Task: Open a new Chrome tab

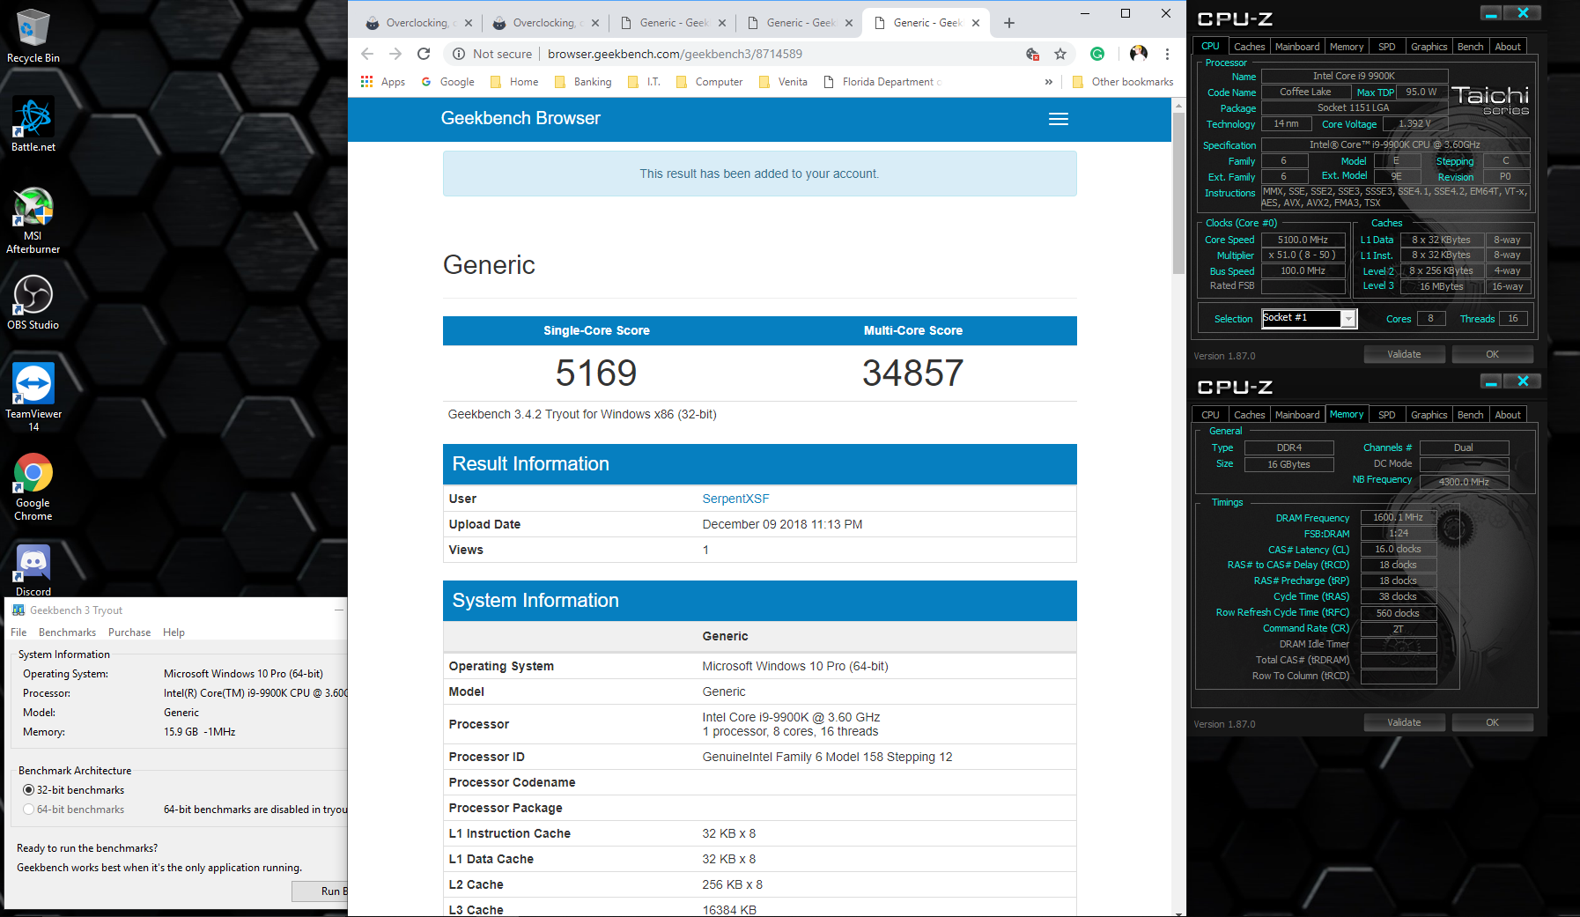Action: [1009, 23]
